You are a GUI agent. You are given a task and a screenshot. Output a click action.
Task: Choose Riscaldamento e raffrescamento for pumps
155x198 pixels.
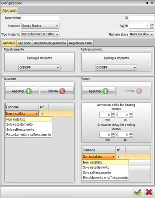105,178
